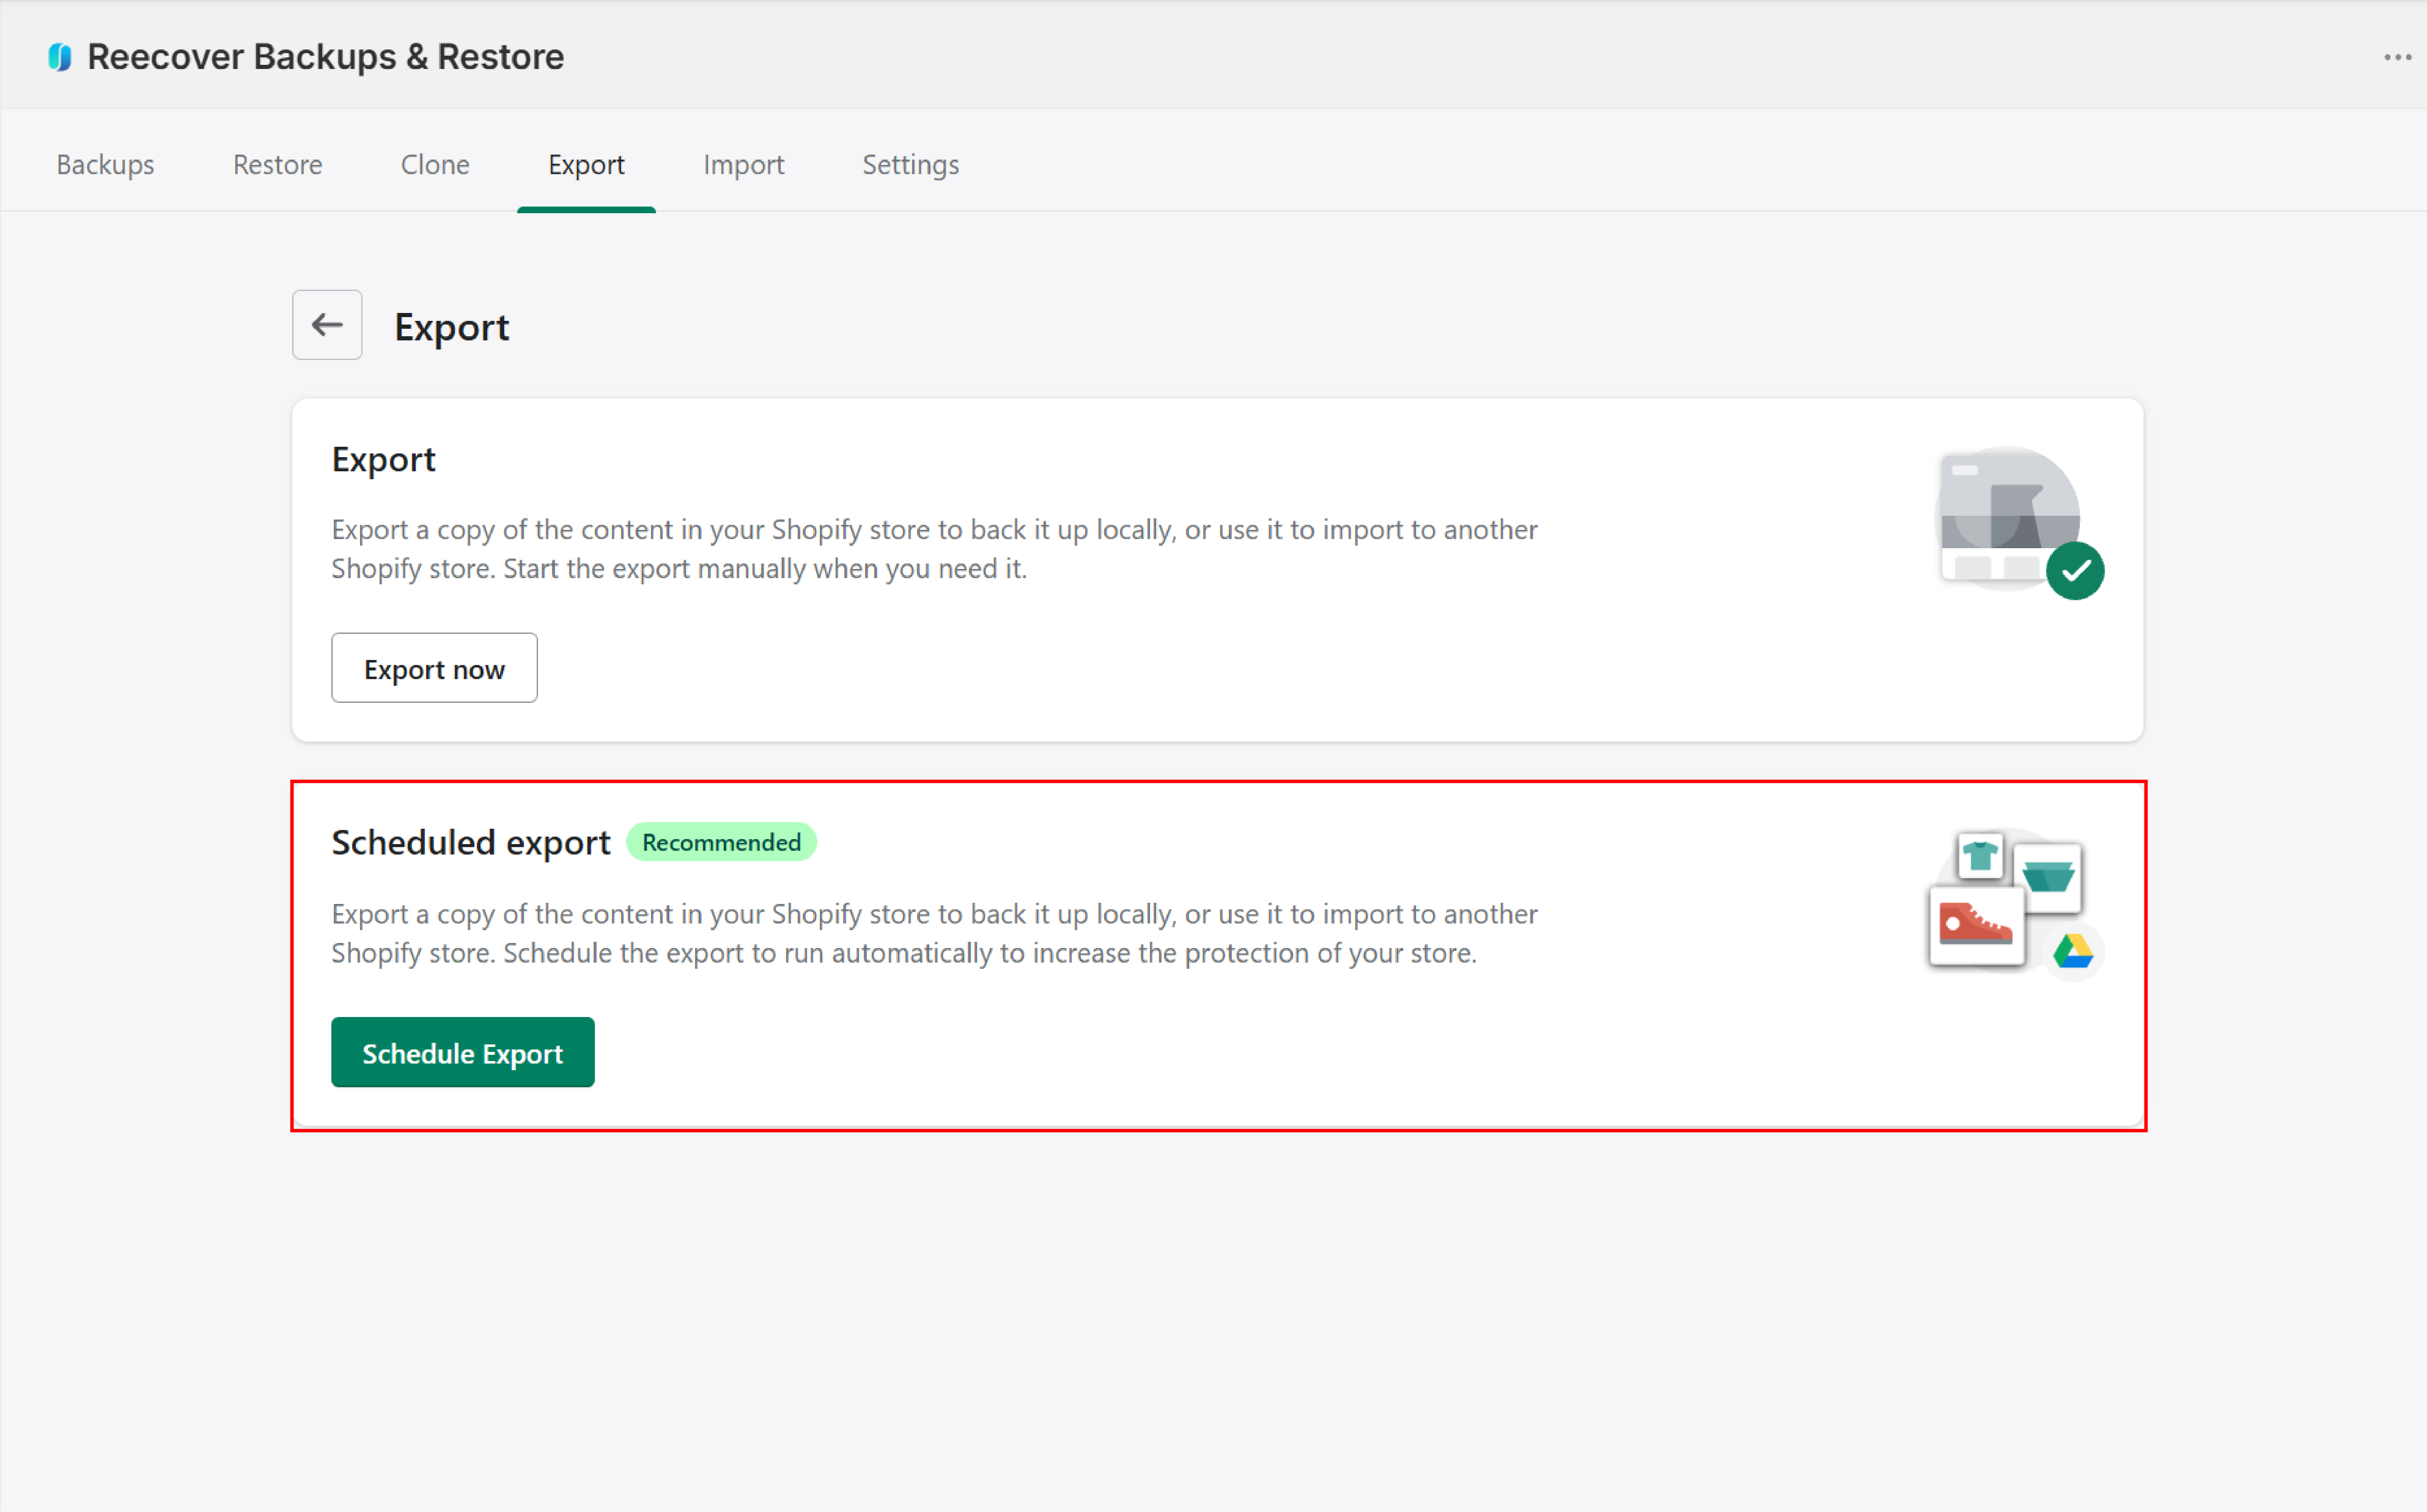The image size is (2427, 1512).
Task: Start a manual export with Export now
Action: [x=434, y=668]
